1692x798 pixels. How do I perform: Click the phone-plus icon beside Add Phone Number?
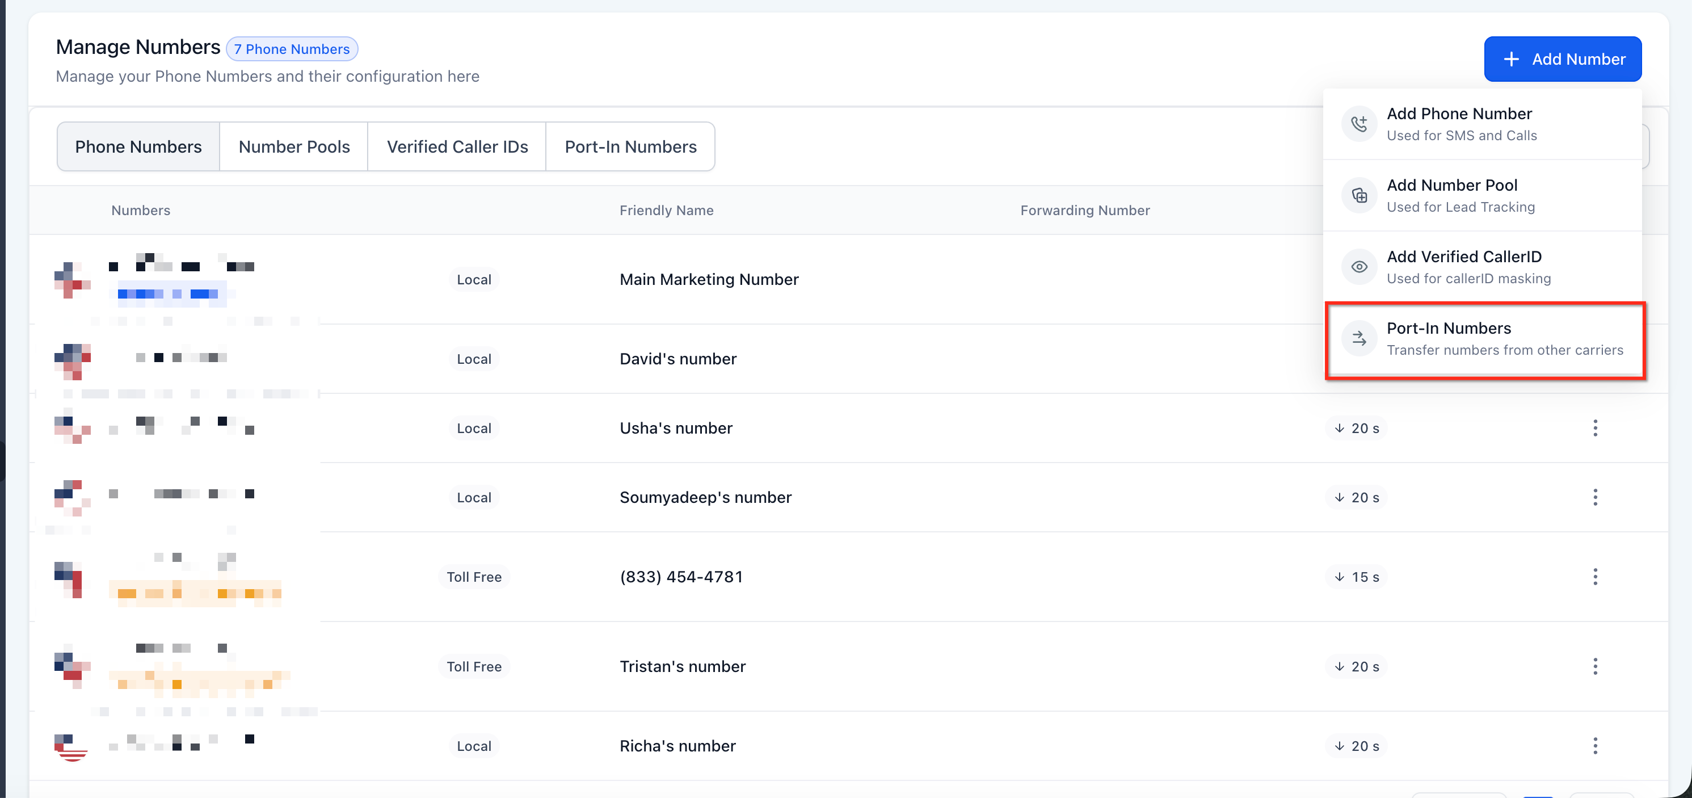[x=1359, y=124]
